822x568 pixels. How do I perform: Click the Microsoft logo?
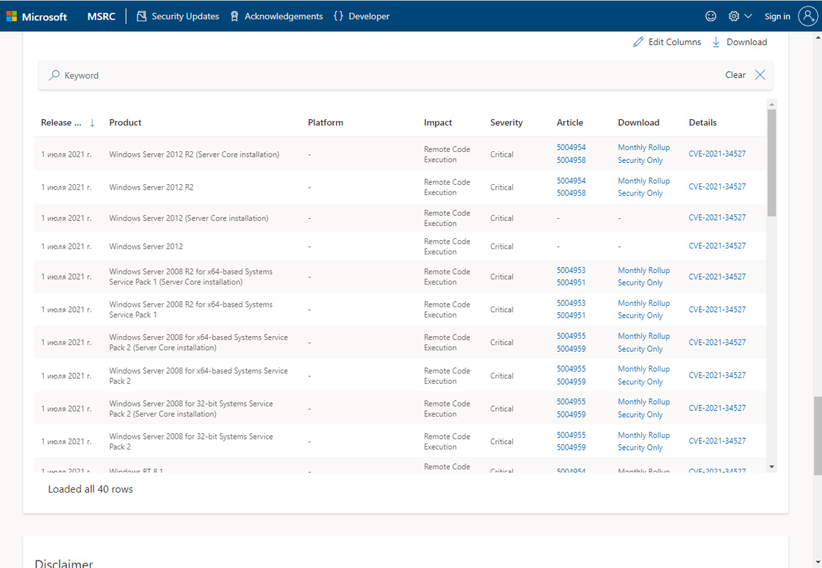click(x=37, y=16)
